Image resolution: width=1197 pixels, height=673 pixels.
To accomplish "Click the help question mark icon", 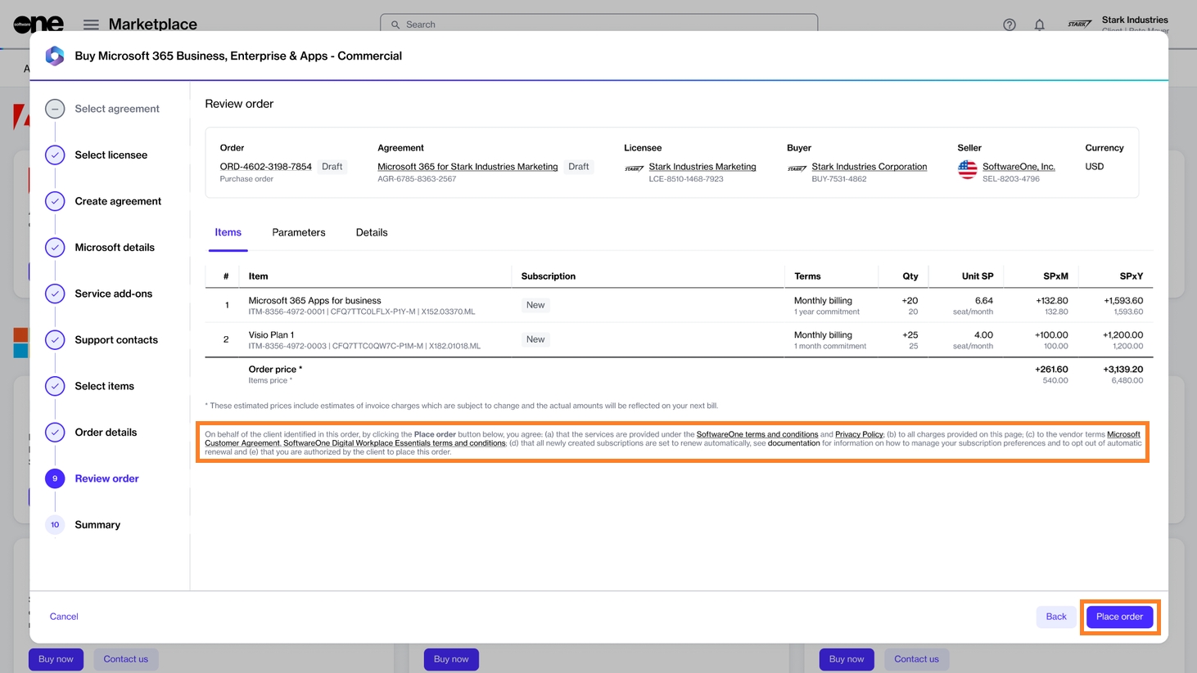I will coord(1010,25).
